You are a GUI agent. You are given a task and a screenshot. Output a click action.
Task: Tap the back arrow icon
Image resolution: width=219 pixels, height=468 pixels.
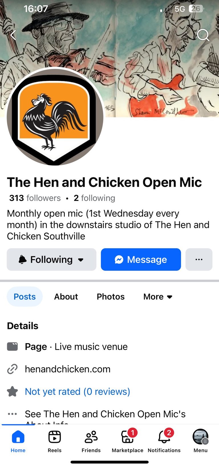[13, 35]
